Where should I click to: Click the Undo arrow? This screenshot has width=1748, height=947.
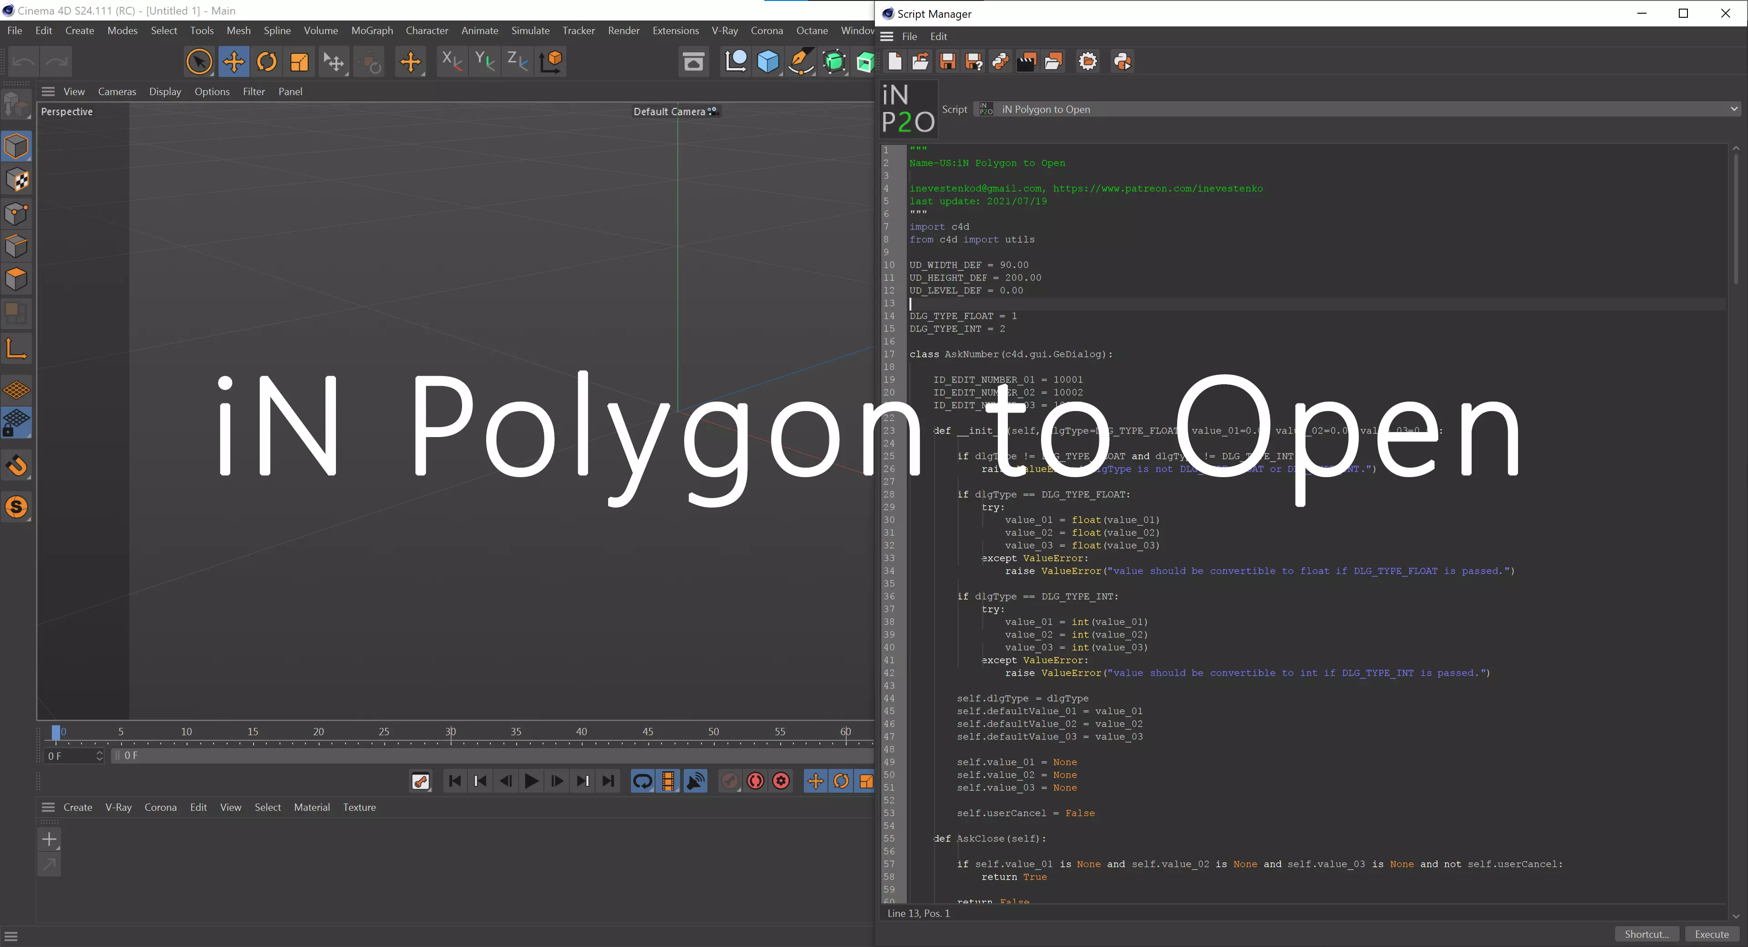[24, 62]
